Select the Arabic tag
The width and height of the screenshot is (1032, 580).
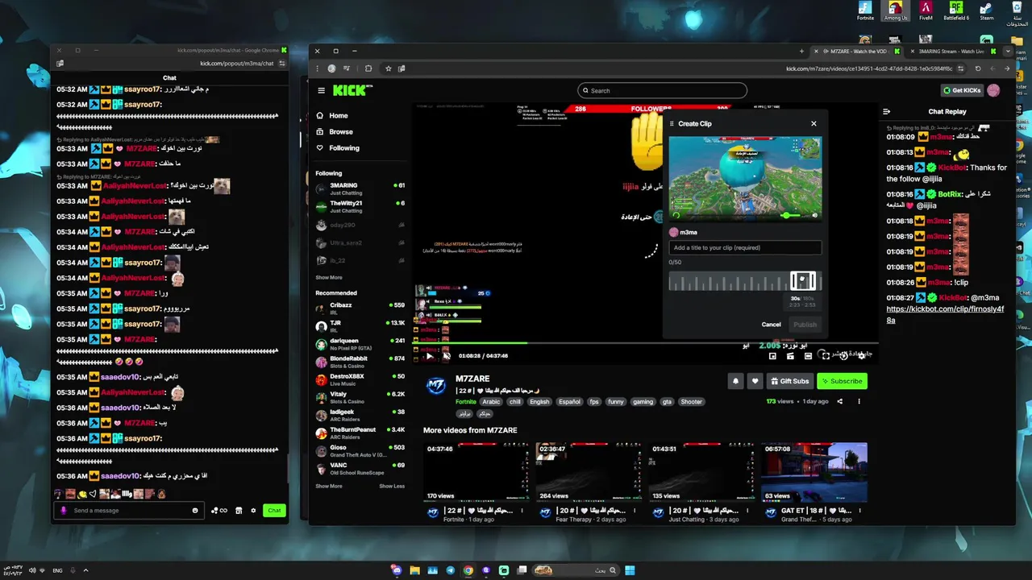click(x=491, y=401)
